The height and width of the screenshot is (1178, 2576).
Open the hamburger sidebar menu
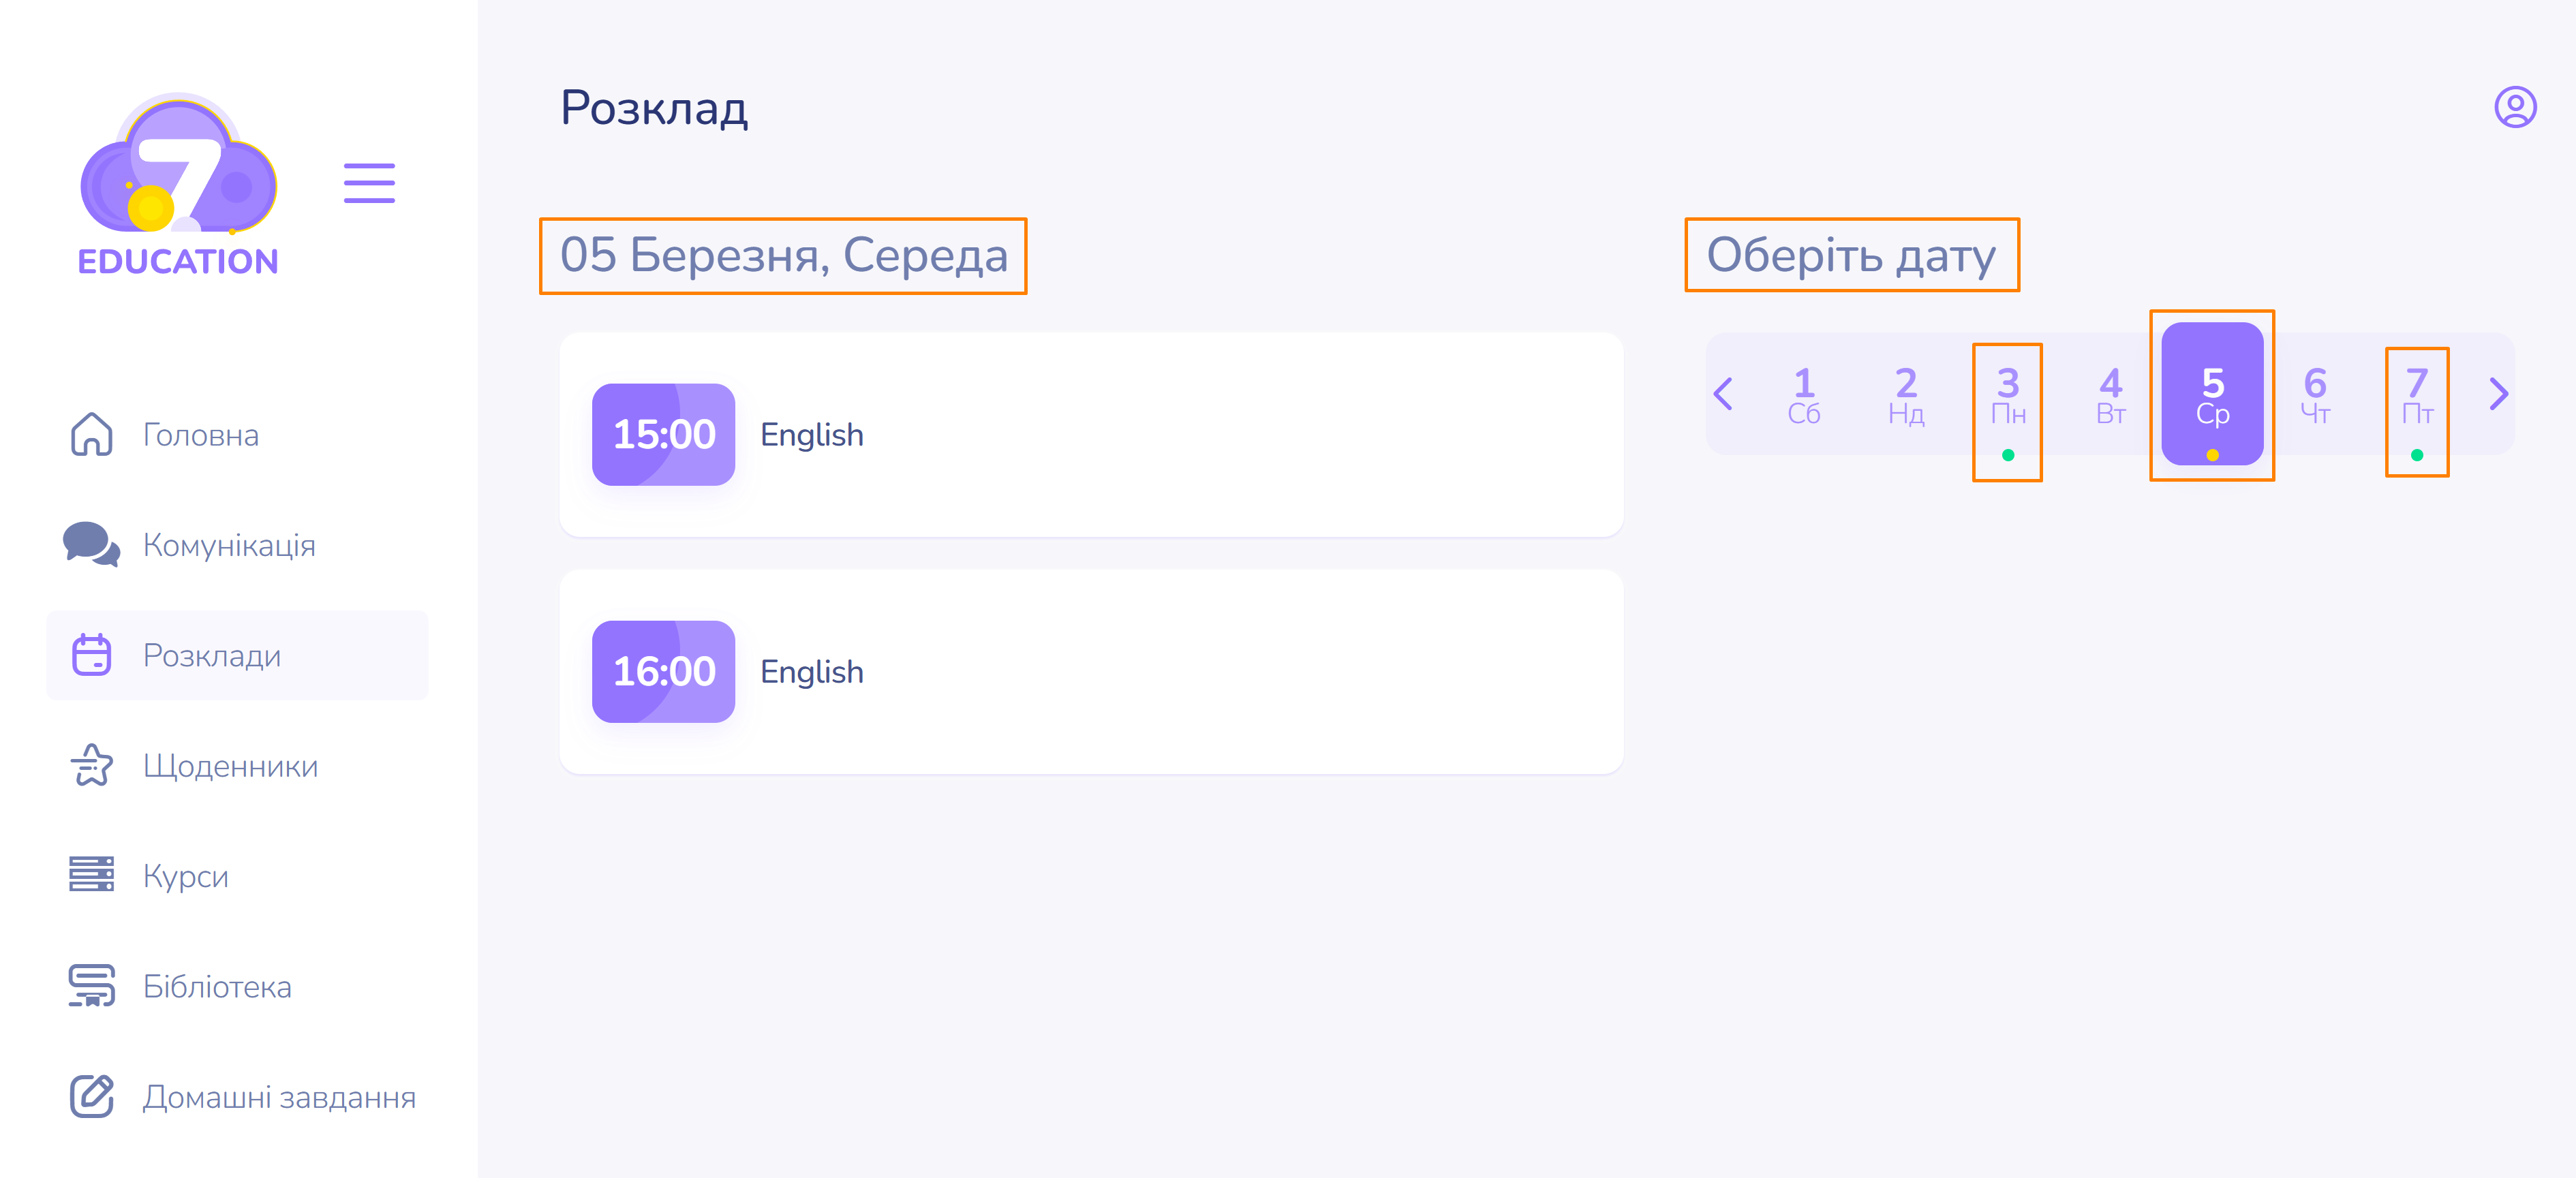coord(369,183)
